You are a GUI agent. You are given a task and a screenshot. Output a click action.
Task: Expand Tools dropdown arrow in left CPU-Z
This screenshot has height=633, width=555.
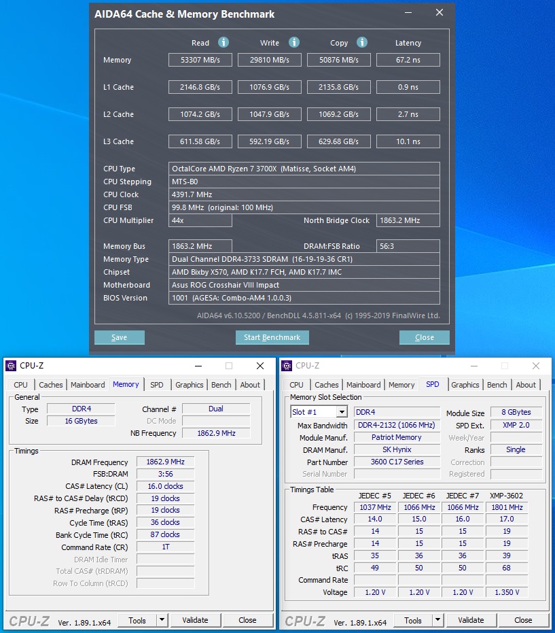tap(162, 619)
